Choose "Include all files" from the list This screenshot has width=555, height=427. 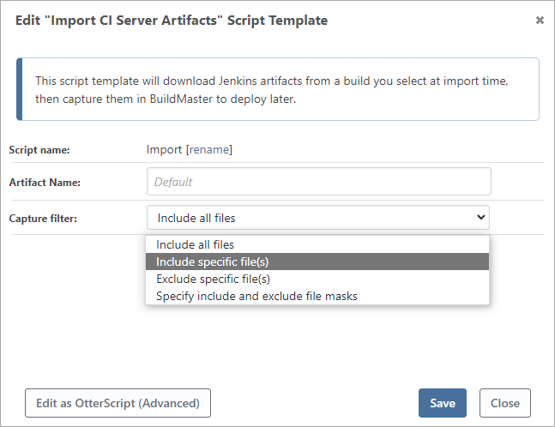point(195,244)
